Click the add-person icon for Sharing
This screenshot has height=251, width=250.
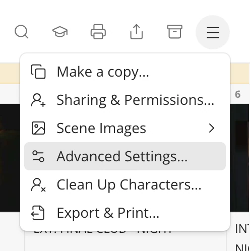(x=38, y=100)
